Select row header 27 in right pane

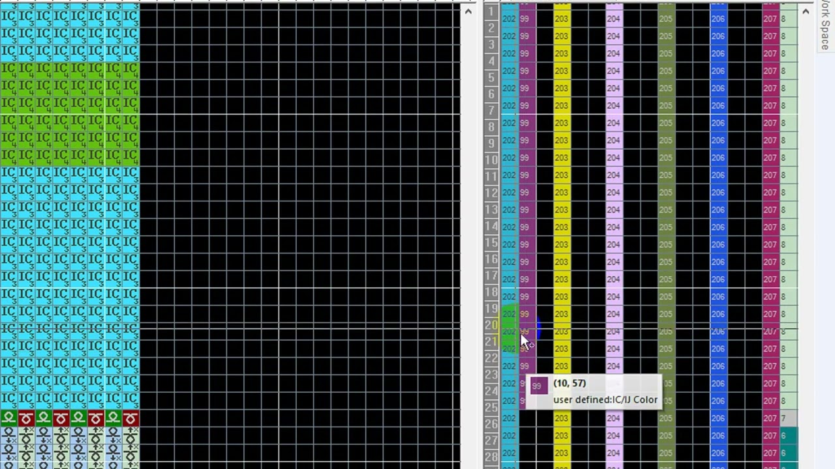tap(492, 441)
